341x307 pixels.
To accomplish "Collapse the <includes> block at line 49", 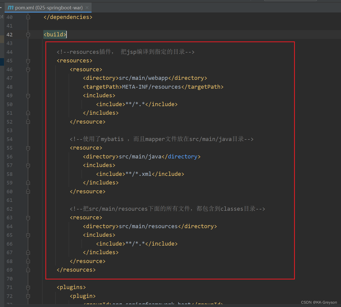I will pos(28,96).
